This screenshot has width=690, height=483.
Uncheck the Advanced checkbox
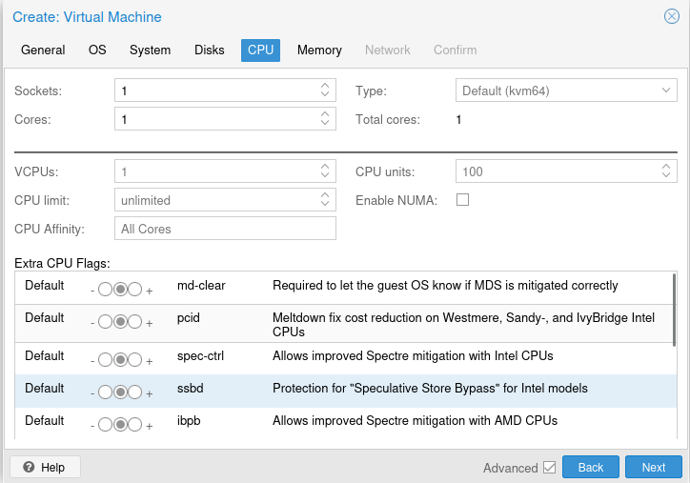[549, 467]
